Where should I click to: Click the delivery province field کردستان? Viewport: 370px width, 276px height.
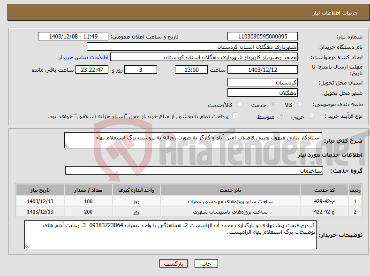point(263,82)
